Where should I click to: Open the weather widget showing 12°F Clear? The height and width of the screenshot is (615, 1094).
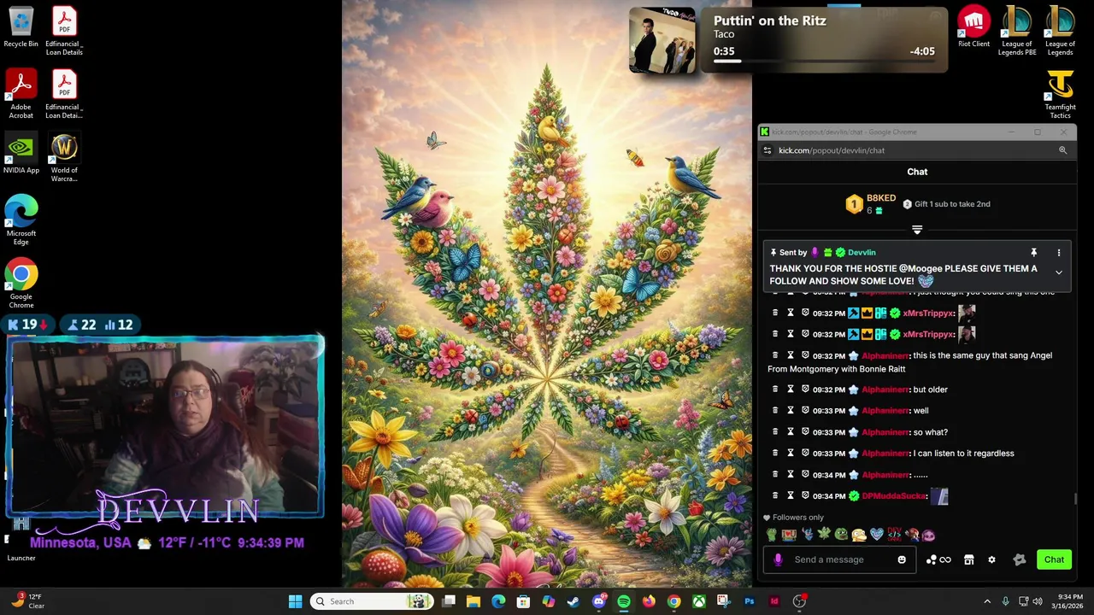(26, 601)
